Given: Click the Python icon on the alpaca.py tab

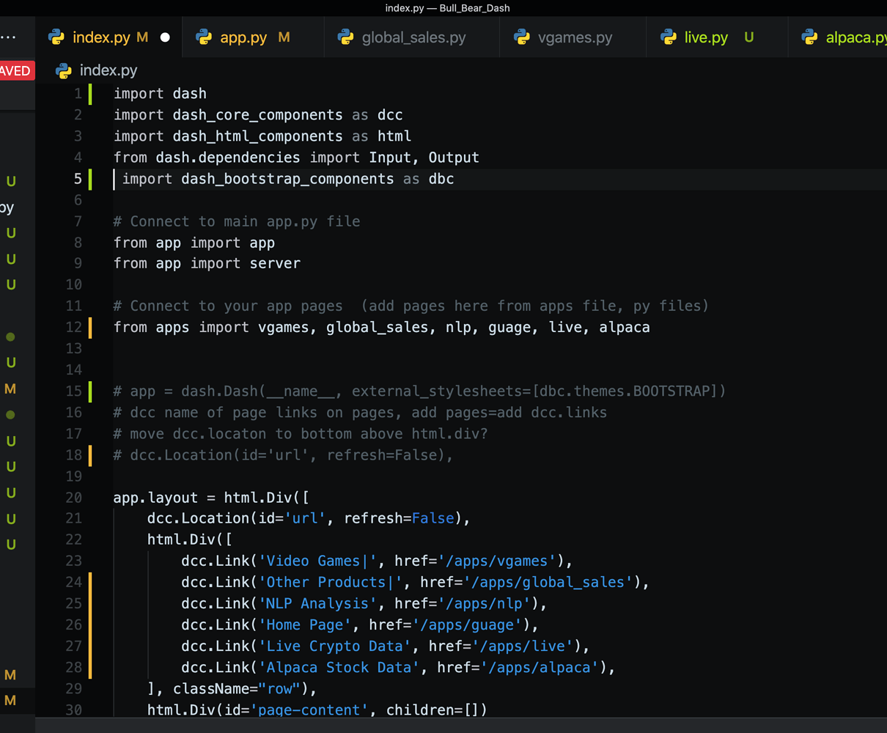Looking at the screenshot, I should tap(809, 37).
